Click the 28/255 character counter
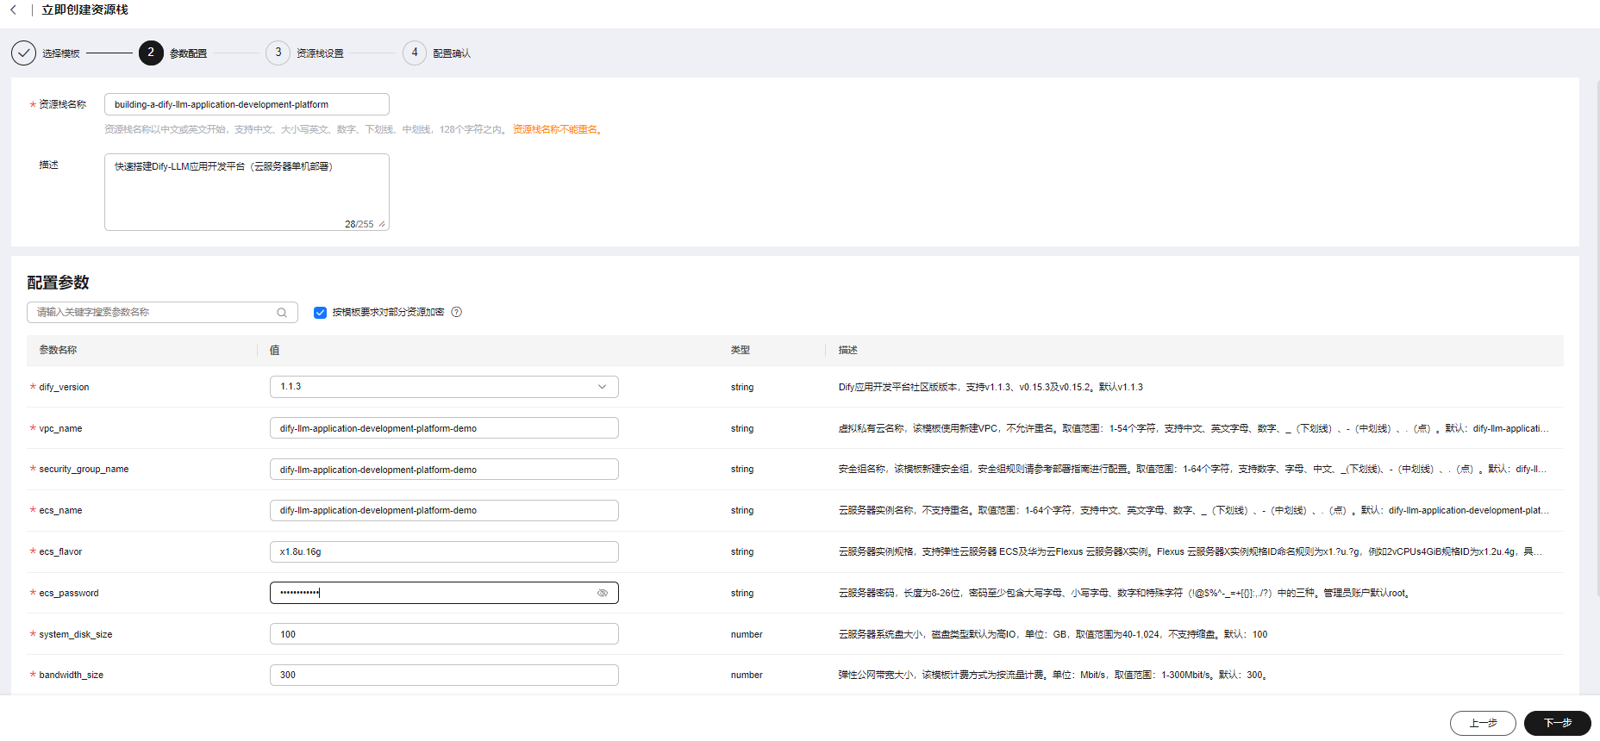The width and height of the screenshot is (1600, 741). 359,224
